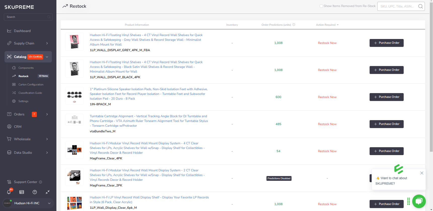Open the help question mark icon
This screenshot has height=211, width=433.
point(35,192)
